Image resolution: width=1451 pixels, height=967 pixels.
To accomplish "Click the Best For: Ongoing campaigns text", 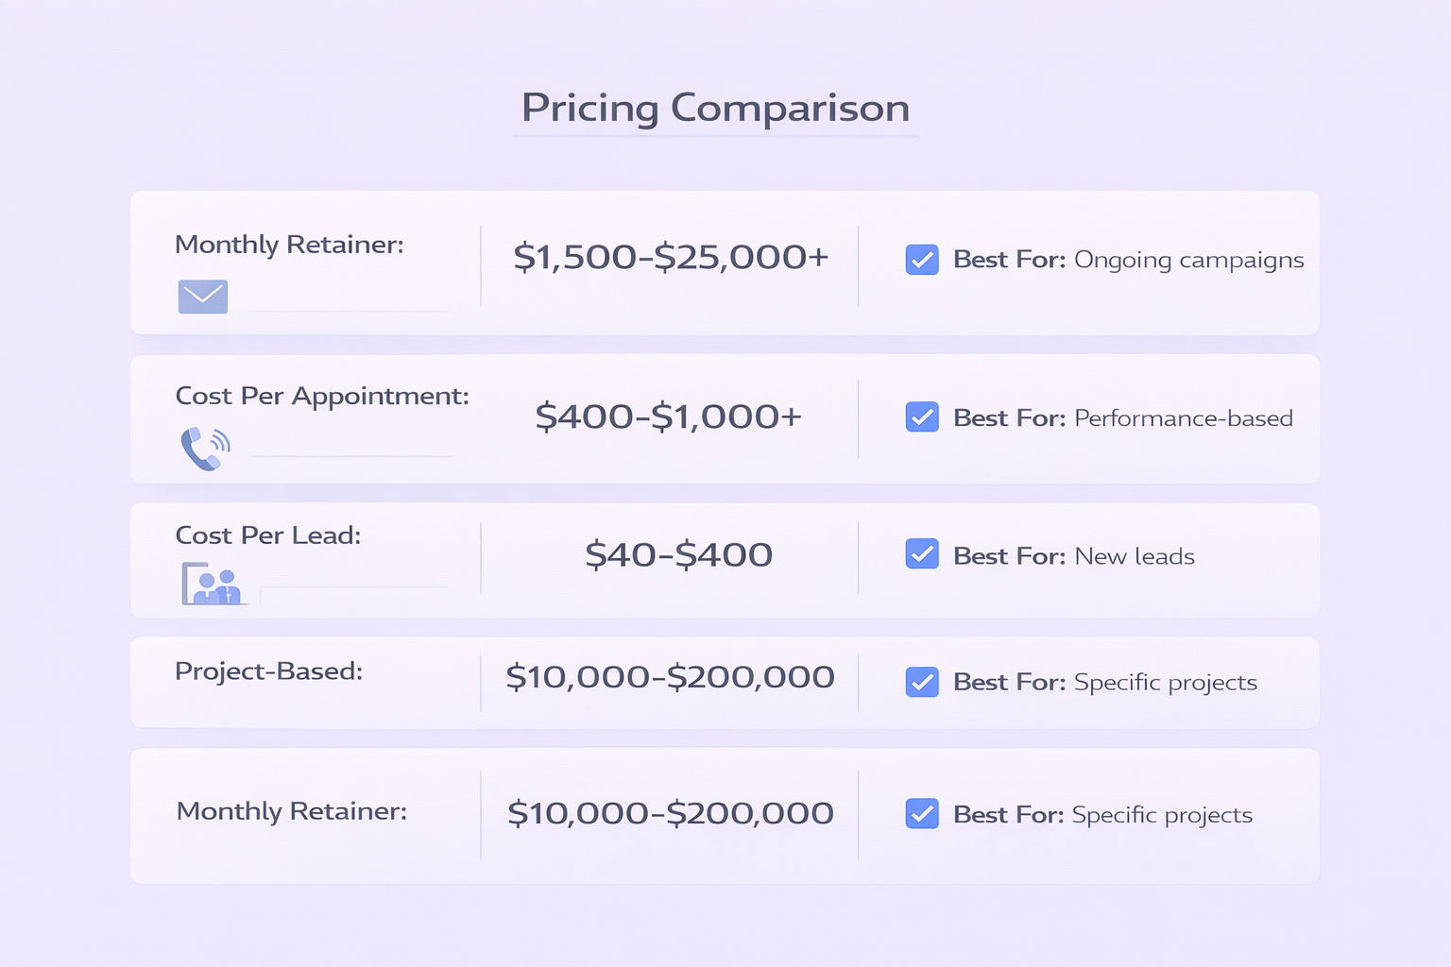I will 1128,260.
